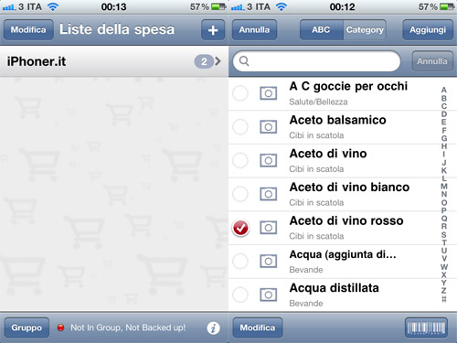The image size is (457, 343).
Task: Tap the photo icon for Aceto balsamico
Action: tap(268, 127)
